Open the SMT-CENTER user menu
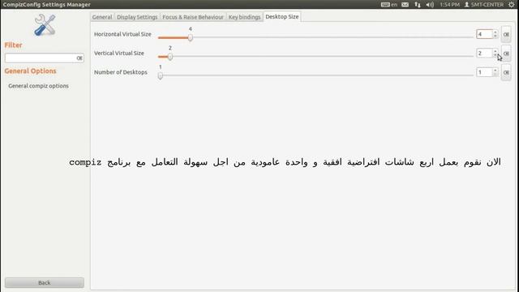This screenshot has width=519, height=292. (484, 5)
